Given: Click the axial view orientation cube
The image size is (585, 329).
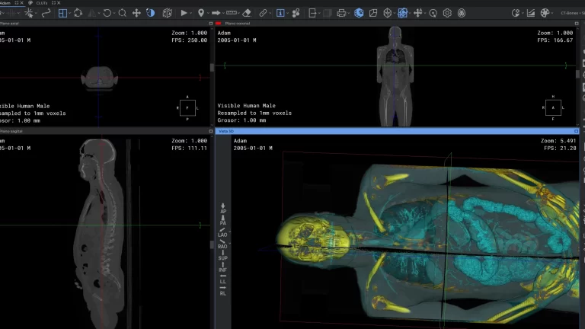Looking at the screenshot, I should (187, 108).
